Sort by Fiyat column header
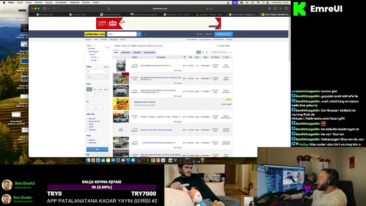The width and height of the screenshot is (366, 206). [x=205, y=57]
